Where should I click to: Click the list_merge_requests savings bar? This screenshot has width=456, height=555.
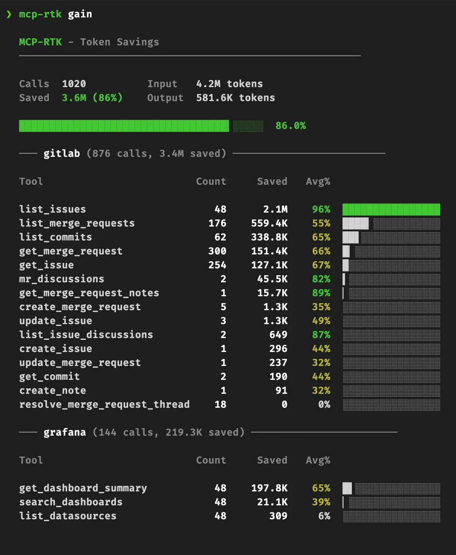pos(391,223)
